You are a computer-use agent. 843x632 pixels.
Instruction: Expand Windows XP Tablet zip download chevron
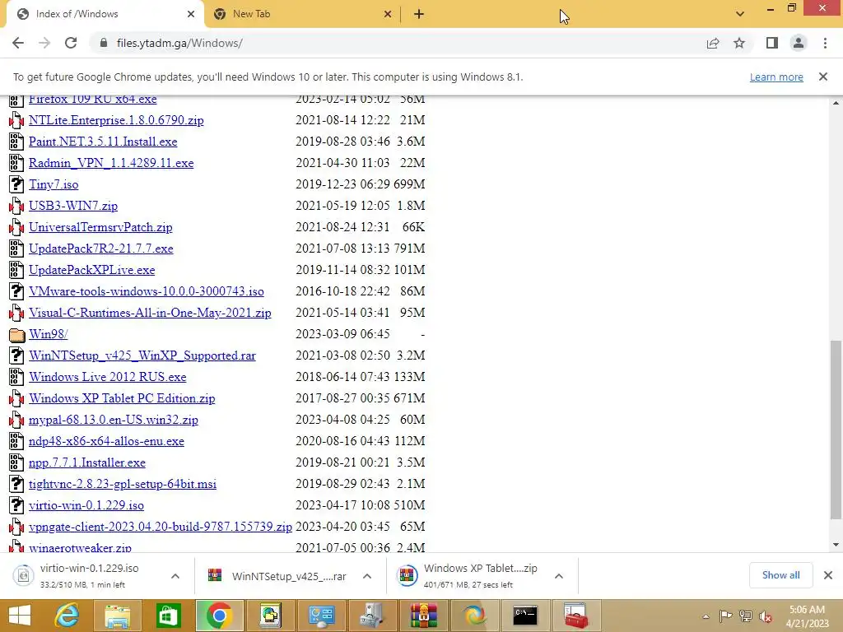[x=559, y=576]
